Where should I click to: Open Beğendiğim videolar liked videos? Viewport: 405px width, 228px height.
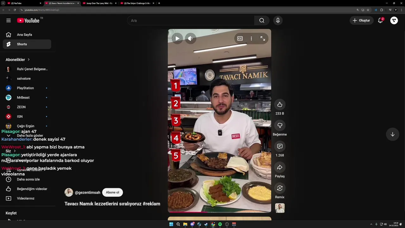coord(27,189)
